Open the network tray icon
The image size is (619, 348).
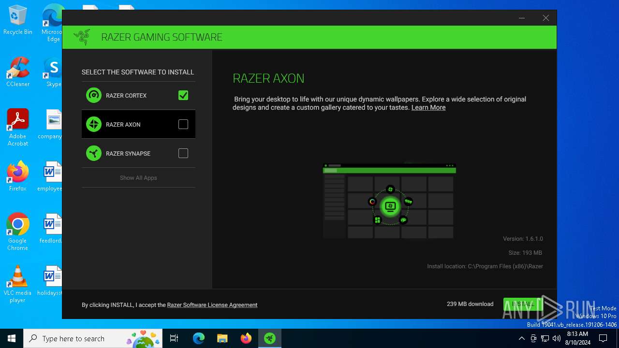tap(545, 338)
